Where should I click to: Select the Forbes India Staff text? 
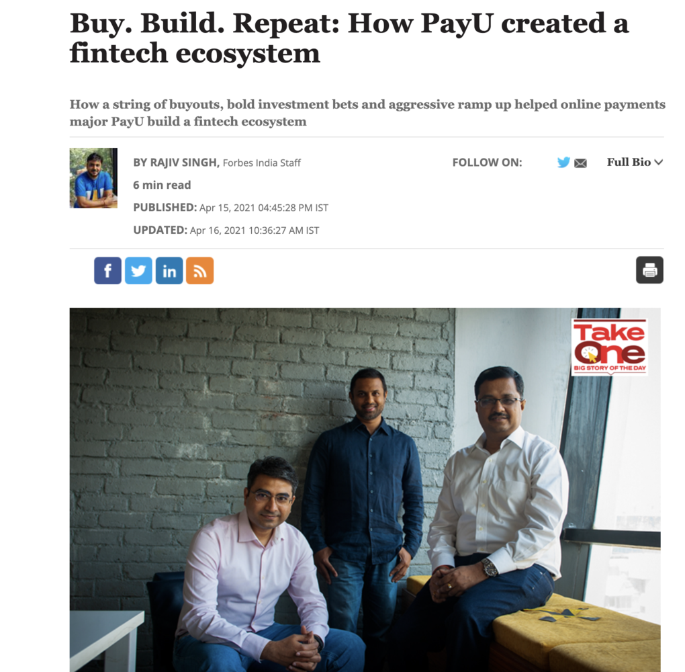(262, 163)
